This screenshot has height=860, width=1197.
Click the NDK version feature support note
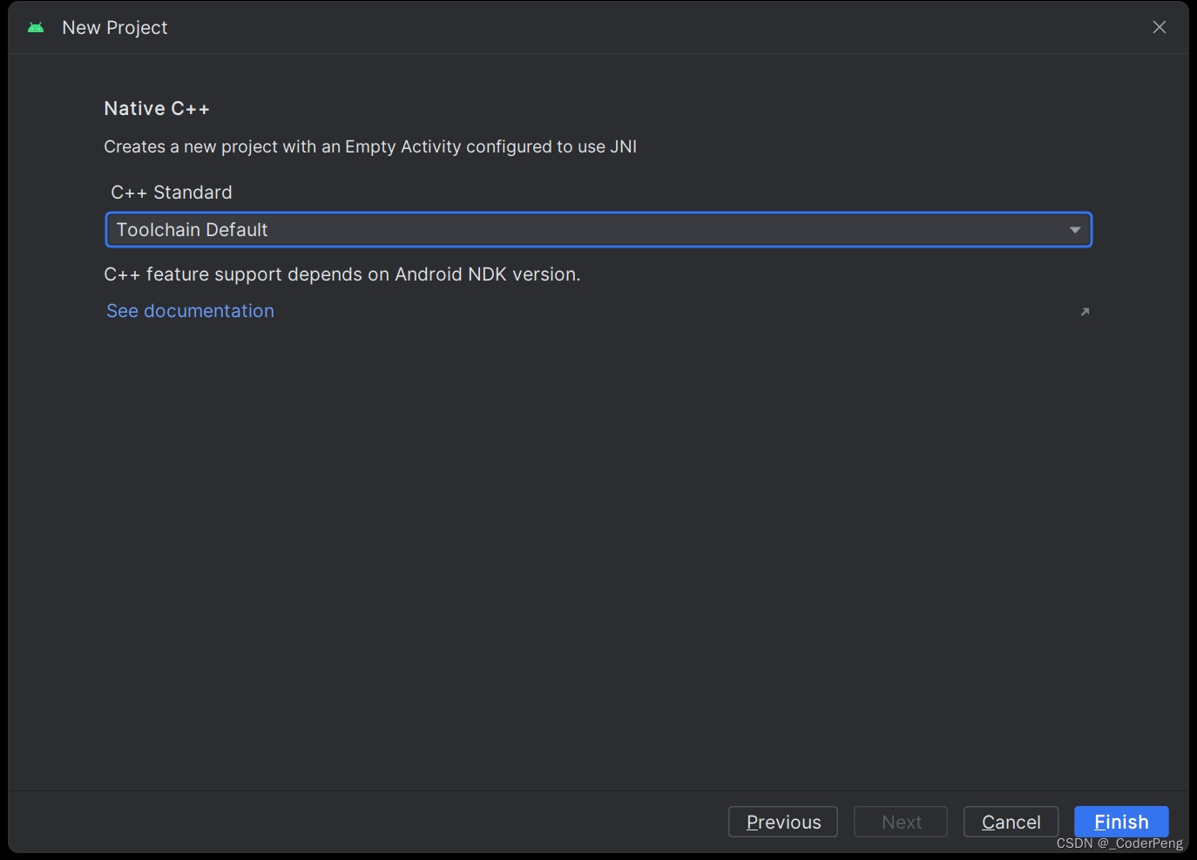[x=342, y=274]
